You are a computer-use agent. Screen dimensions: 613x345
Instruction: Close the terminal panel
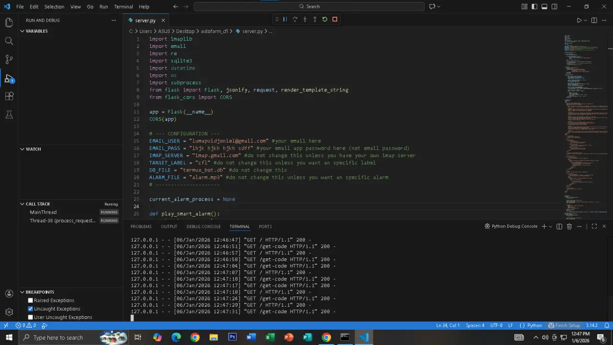click(x=604, y=226)
